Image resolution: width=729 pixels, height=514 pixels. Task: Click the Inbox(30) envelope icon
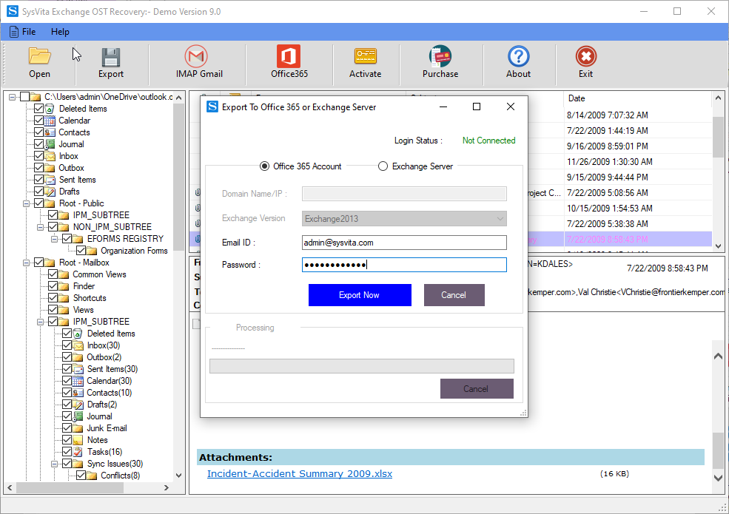(78, 345)
